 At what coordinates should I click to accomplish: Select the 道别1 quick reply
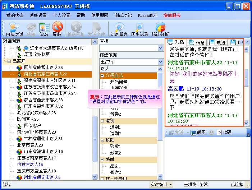115,127
